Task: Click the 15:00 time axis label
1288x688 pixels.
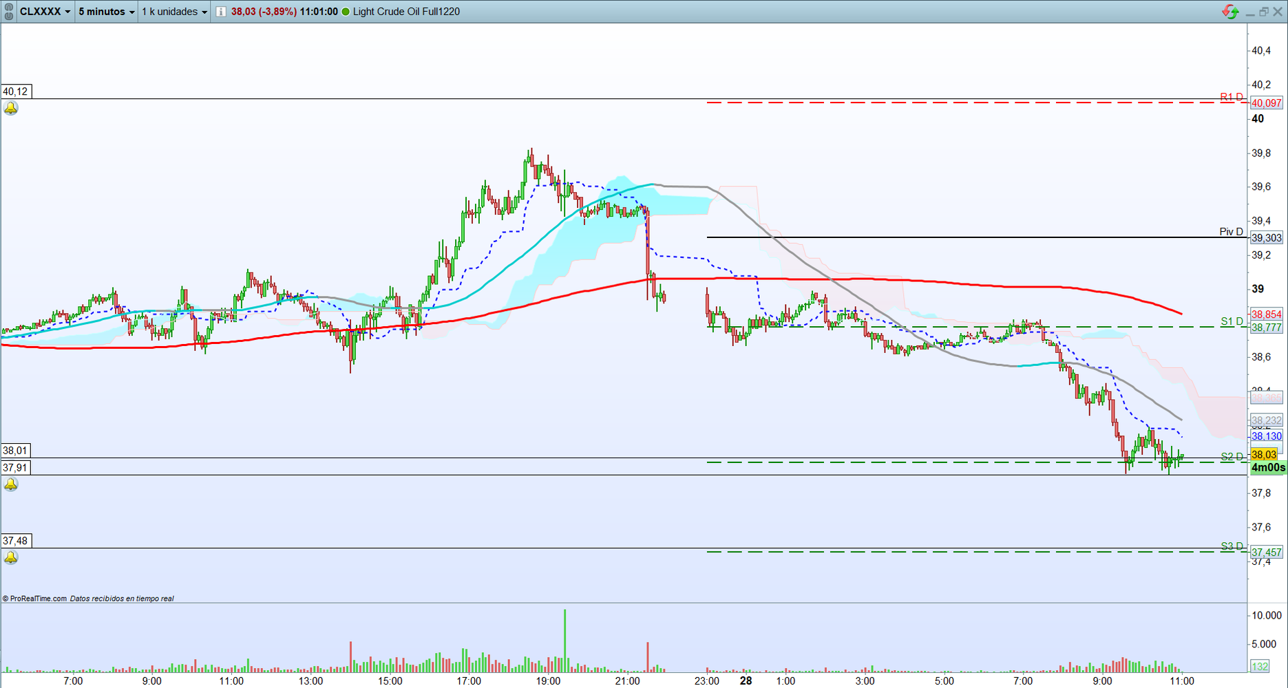Action: pos(390,681)
